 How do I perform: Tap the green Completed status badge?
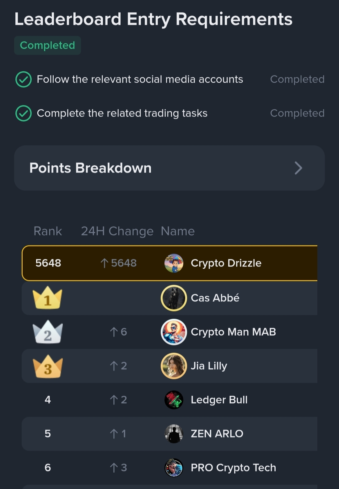[47, 46]
